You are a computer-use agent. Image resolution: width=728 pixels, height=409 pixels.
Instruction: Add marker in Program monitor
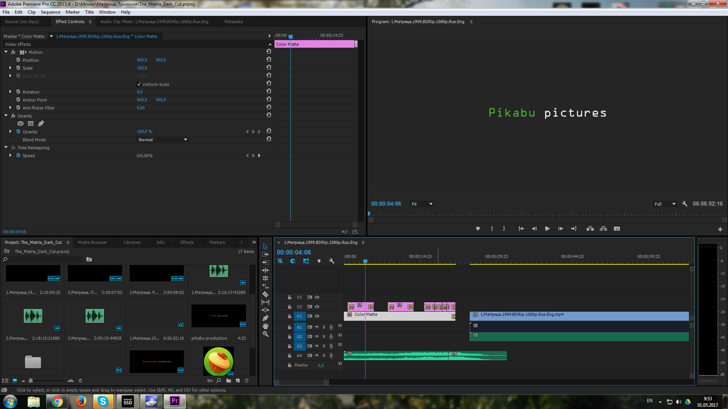pyautogui.click(x=478, y=229)
